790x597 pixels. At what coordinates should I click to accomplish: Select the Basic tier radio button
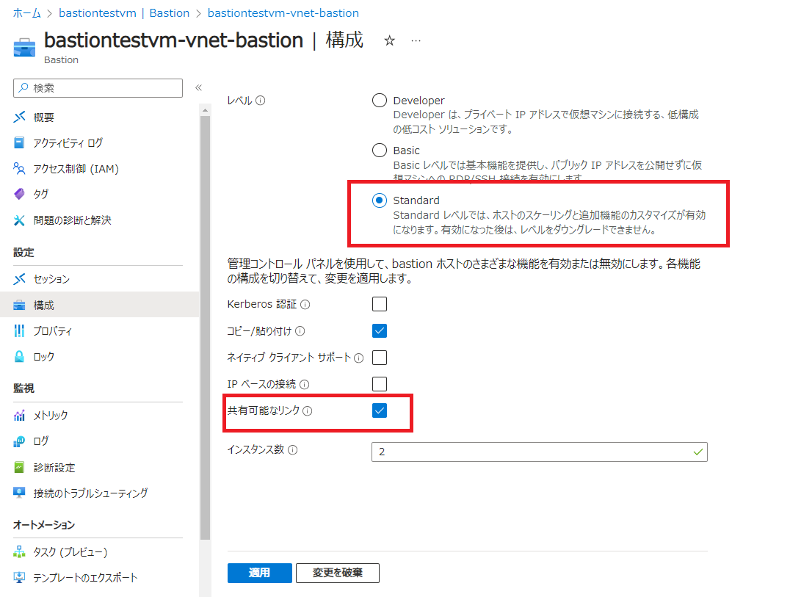[x=380, y=150]
